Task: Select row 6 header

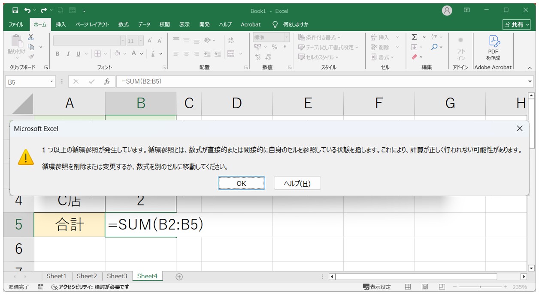Action: 18,249
